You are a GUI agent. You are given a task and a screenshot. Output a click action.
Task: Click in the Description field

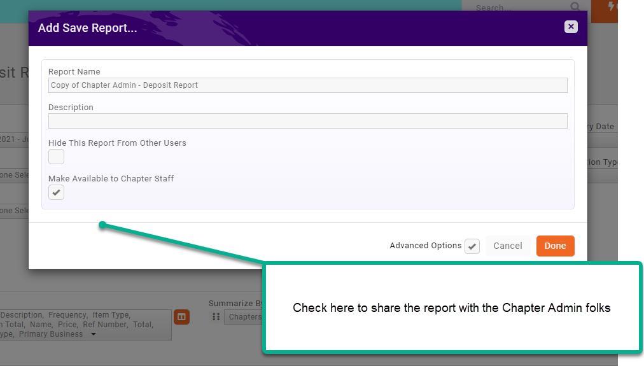pyautogui.click(x=307, y=121)
